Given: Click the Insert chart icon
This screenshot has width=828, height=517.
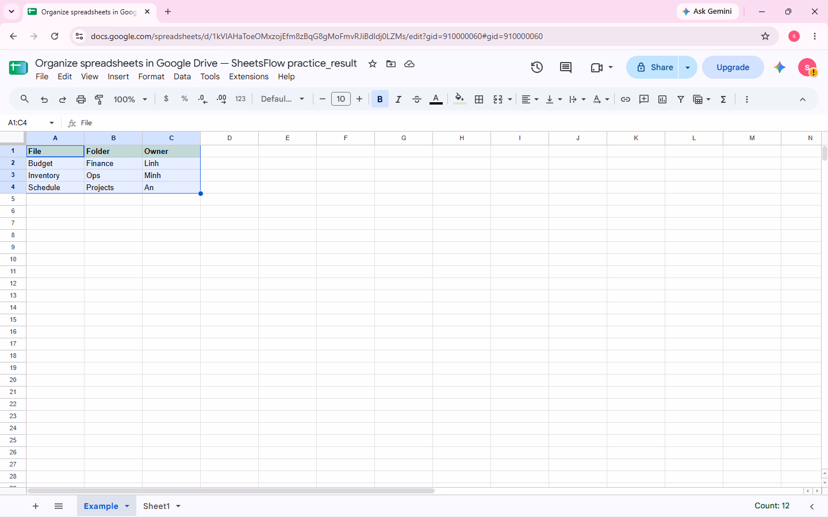Looking at the screenshot, I should tap(662, 99).
